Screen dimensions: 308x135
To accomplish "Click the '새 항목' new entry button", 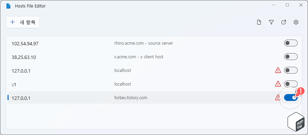I will [x=23, y=22].
